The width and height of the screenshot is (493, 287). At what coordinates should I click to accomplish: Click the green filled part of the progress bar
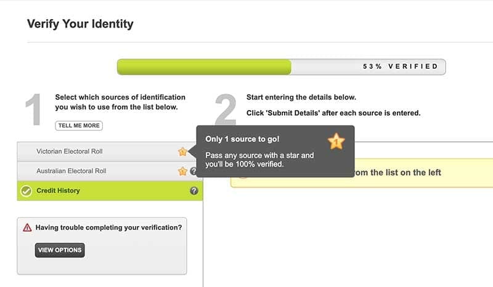[x=204, y=67]
